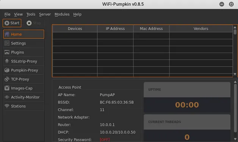
Task: Switch to the Settings tab label
Action: (x=18, y=43)
